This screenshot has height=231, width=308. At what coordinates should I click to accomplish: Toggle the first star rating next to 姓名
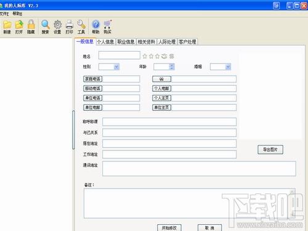tap(145, 56)
